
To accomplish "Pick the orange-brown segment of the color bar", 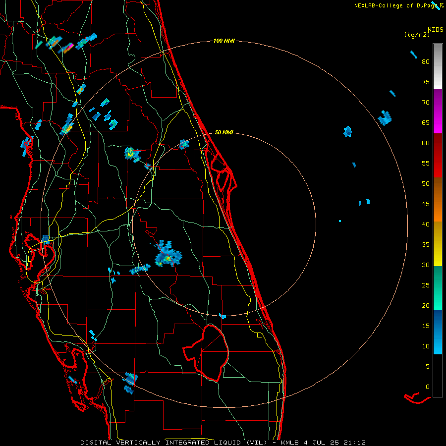I will point(438,199).
